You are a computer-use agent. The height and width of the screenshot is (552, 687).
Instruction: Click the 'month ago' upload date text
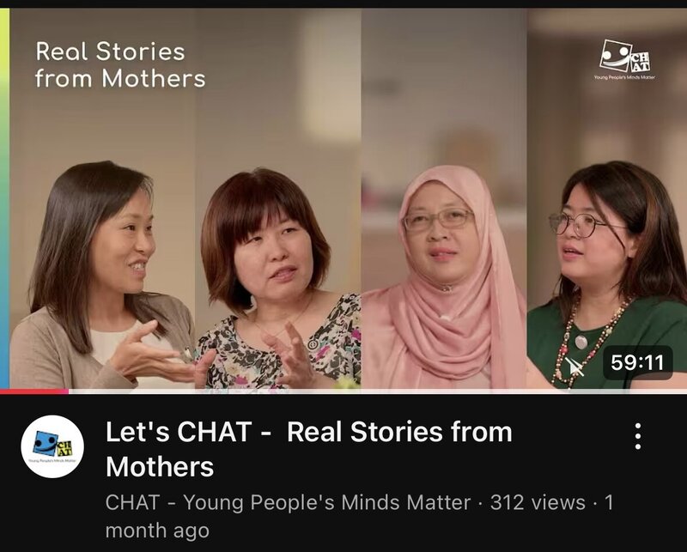[x=157, y=531]
